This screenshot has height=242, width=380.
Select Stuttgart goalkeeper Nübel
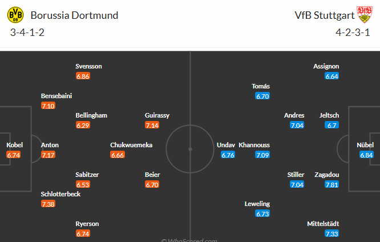pyautogui.click(x=366, y=145)
